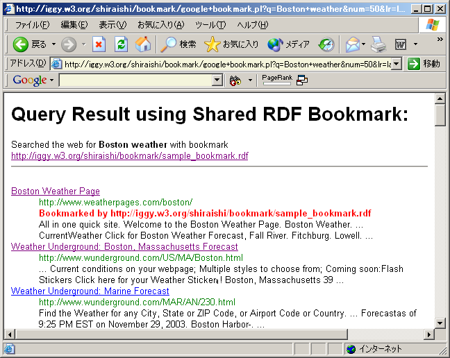Open the Boston Weather Page link
Image resolution: width=450 pixels, height=358 pixels.
[x=56, y=191]
